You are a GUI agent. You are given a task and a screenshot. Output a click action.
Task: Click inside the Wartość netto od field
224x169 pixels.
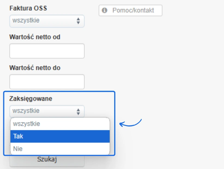[x=46, y=51]
